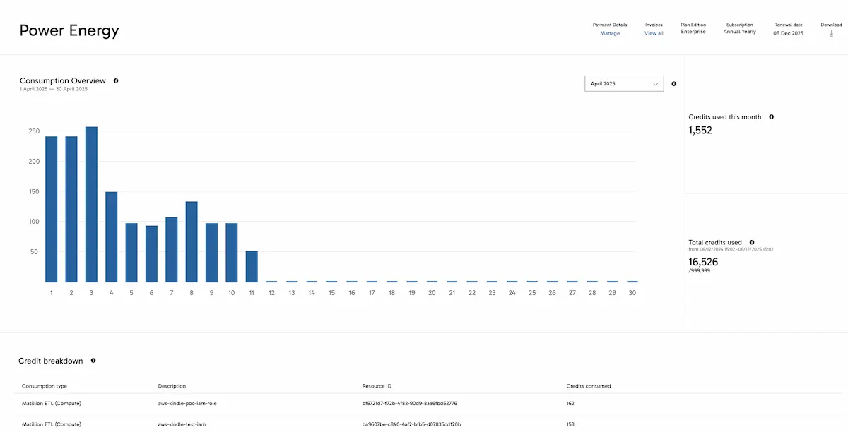
Task: Click the aws-kindle-poc-iam-role description cell
Action: (187, 404)
